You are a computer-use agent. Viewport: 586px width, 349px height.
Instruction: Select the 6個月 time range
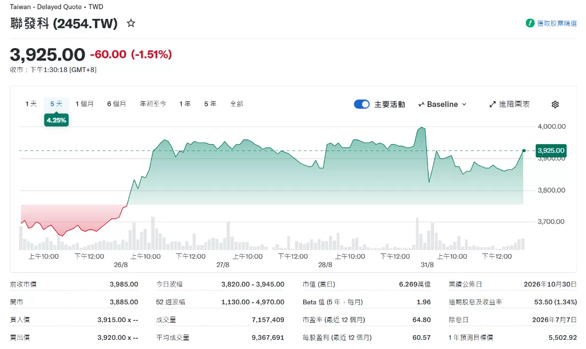click(x=116, y=104)
